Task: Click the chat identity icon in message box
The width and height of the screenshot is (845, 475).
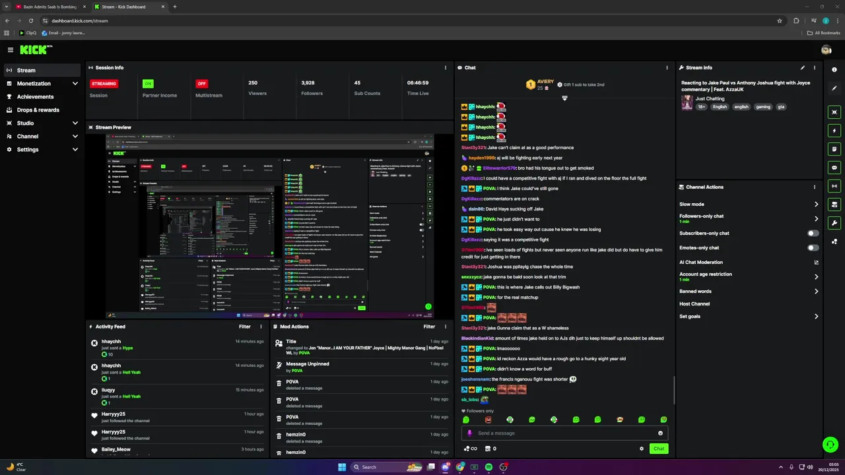Action: pos(470,433)
